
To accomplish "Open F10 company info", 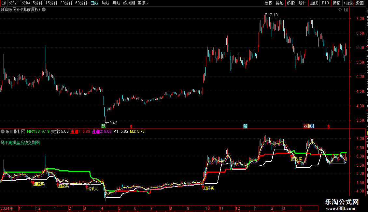I will (x=325, y=3).
